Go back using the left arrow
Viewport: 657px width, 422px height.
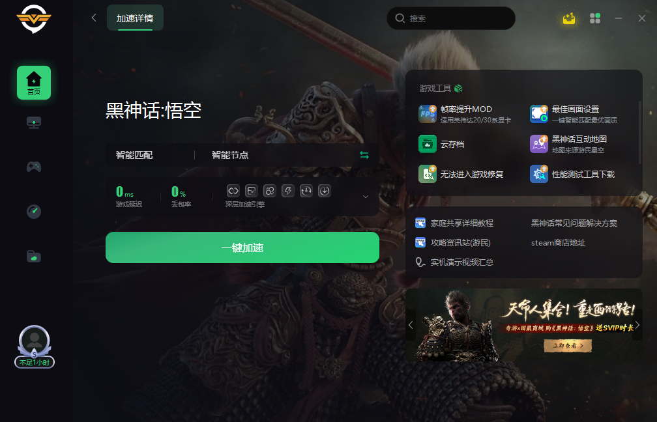pyautogui.click(x=94, y=18)
